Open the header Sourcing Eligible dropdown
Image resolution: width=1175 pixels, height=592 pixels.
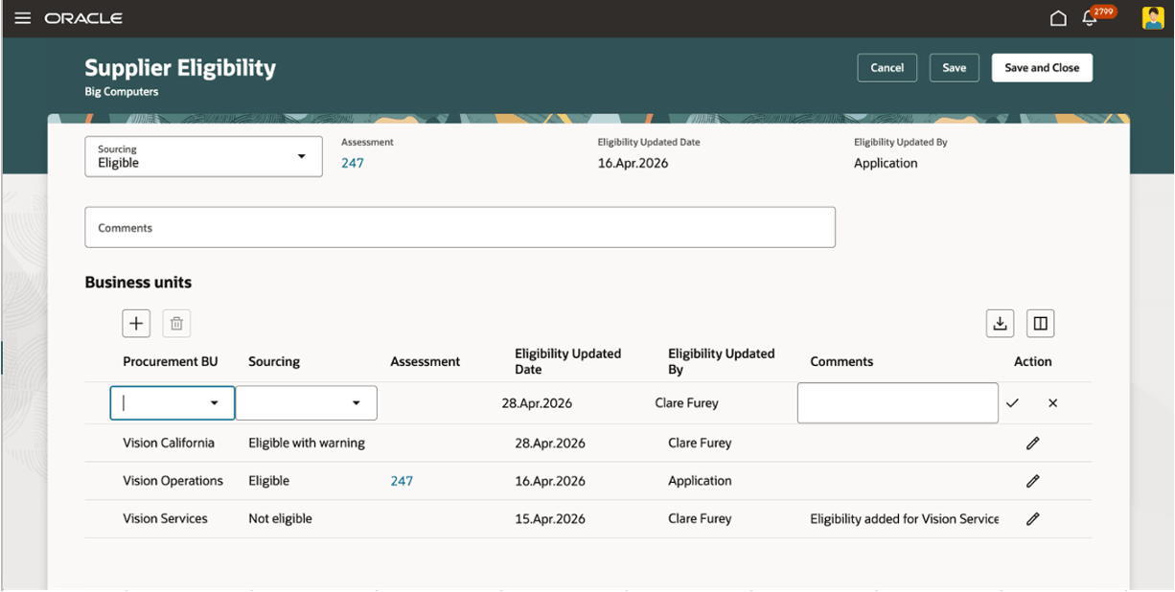coord(203,156)
